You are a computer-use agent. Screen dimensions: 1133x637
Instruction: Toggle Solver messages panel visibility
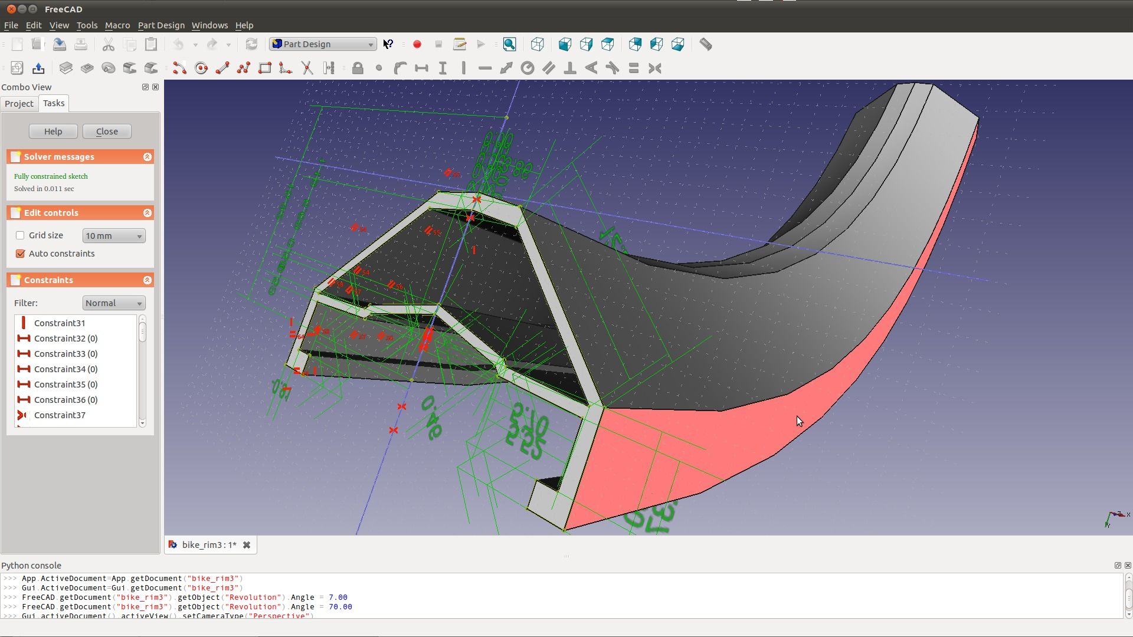(x=147, y=156)
